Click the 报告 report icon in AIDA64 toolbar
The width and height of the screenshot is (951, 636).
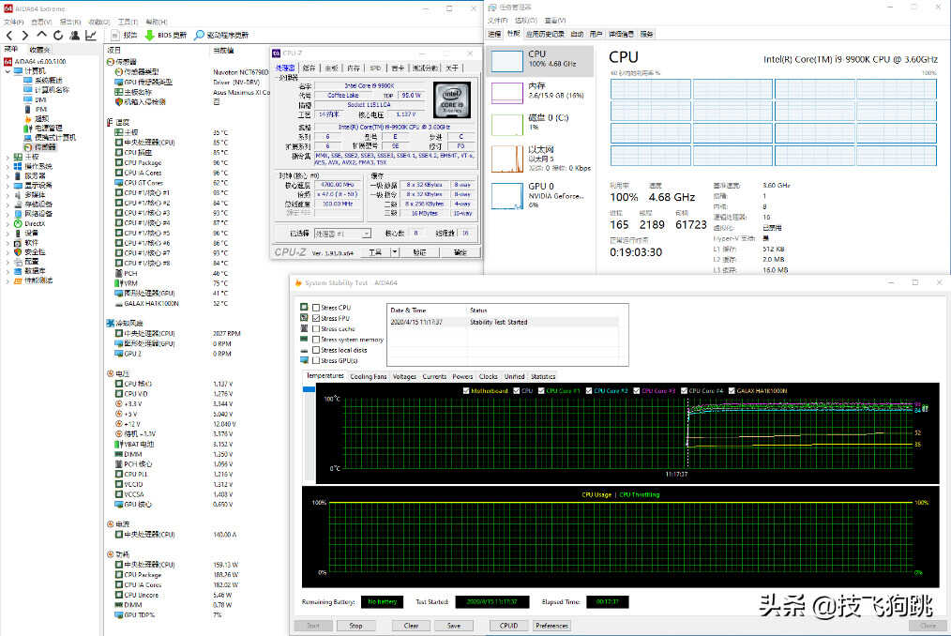coord(115,36)
